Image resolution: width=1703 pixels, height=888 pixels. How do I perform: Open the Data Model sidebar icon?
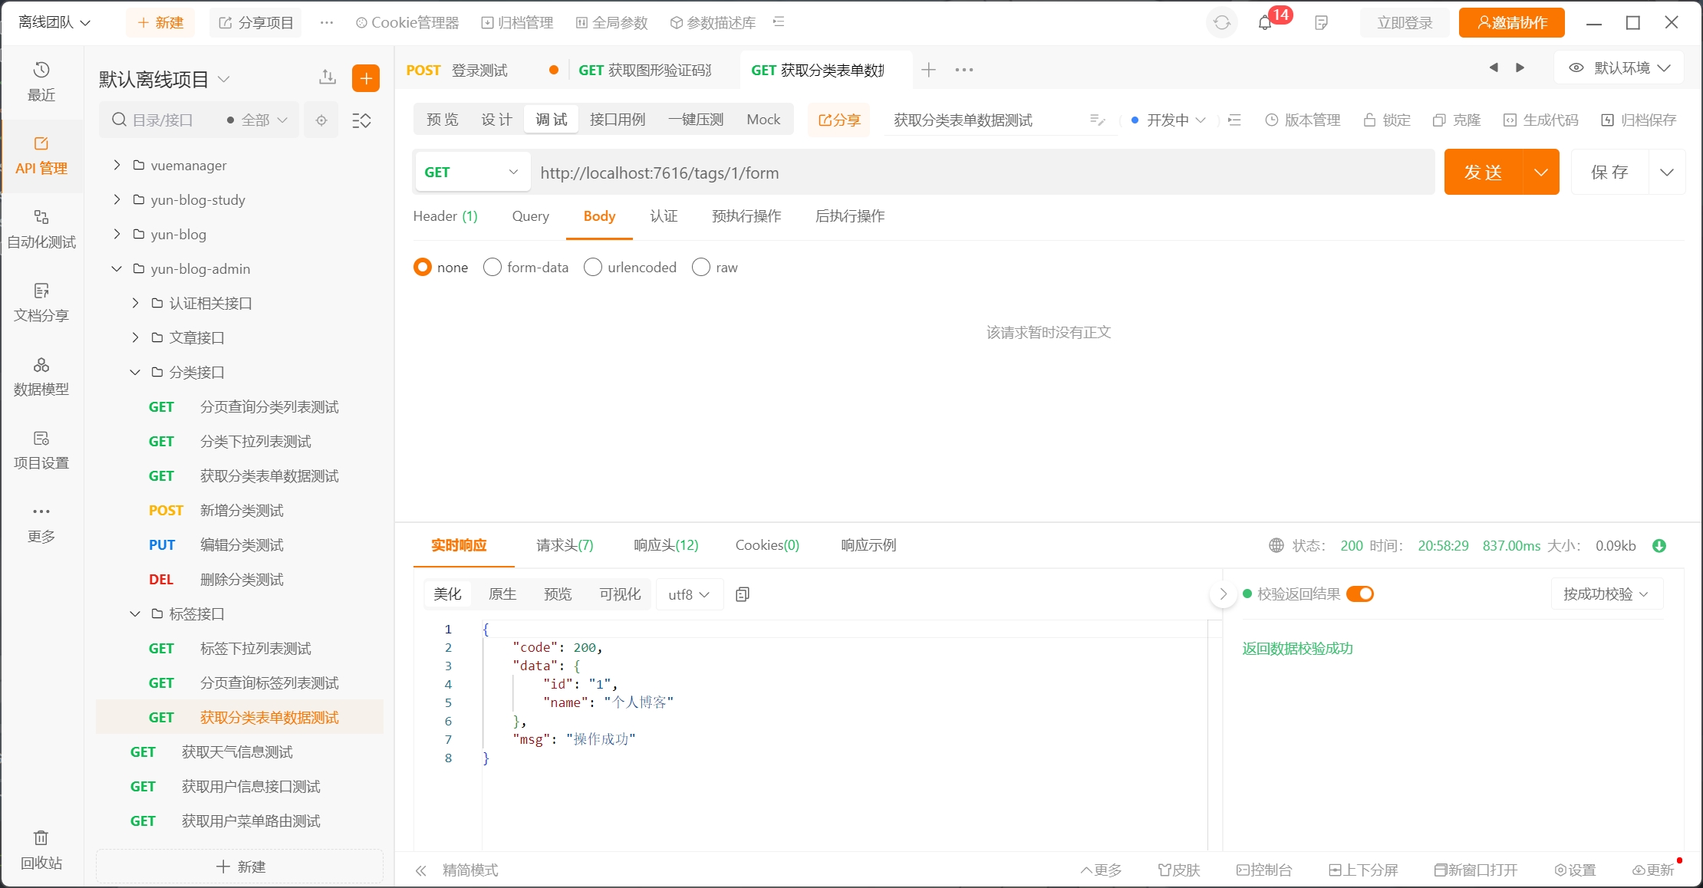pos(41,376)
